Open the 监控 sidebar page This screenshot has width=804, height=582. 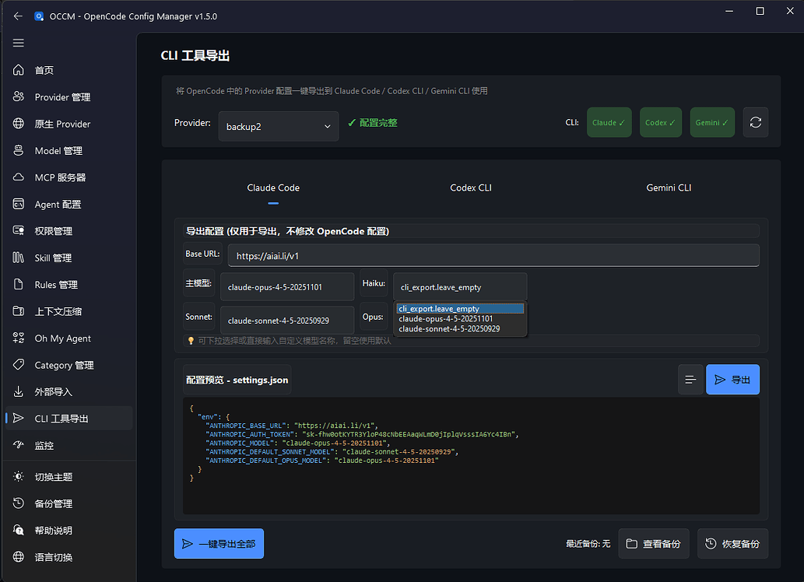coord(68,445)
